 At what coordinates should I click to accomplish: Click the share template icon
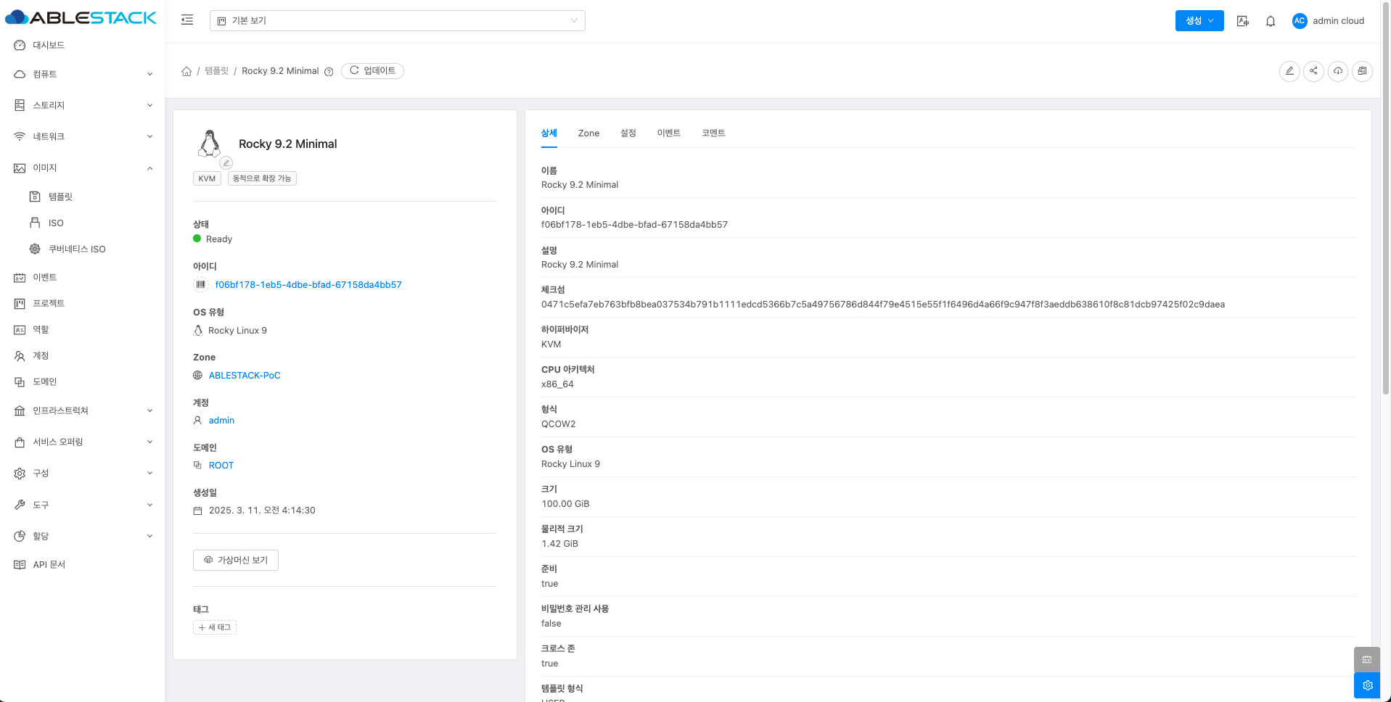pyautogui.click(x=1314, y=71)
